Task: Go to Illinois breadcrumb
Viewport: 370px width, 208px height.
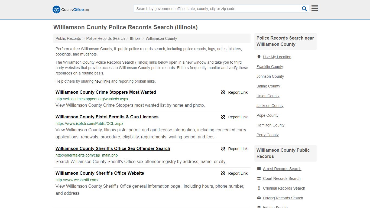Action: tap(135, 38)
